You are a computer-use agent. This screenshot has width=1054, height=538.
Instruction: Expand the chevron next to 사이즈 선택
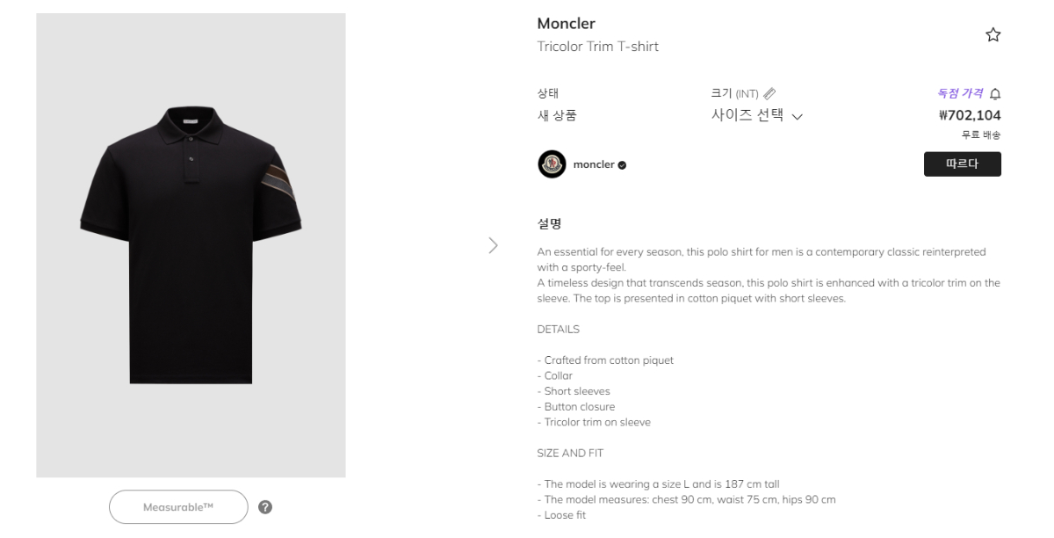pyautogui.click(x=798, y=116)
